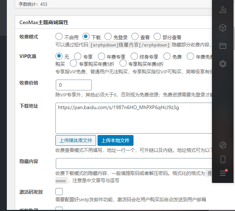The height and width of the screenshot is (211, 235).
Task: Click the flower-shaped icon in the sidebar
Action: click(x=223, y=64)
